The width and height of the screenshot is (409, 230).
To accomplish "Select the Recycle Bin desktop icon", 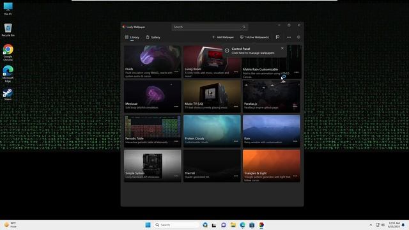I will pos(8,30).
